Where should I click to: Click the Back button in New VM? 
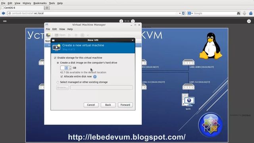pos(108,105)
